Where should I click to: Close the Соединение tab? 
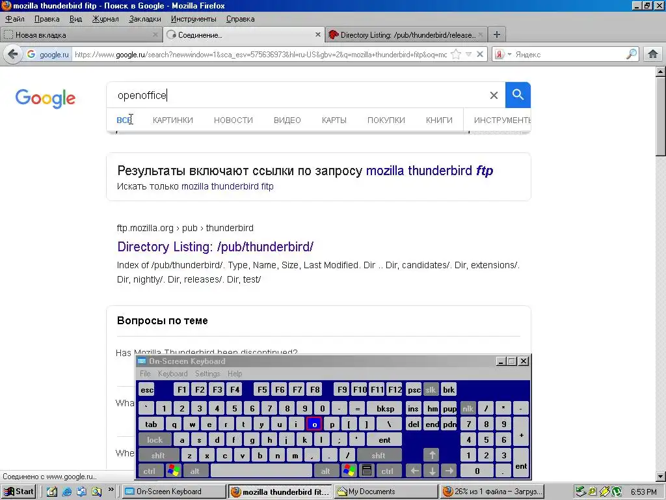tap(317, 35)
